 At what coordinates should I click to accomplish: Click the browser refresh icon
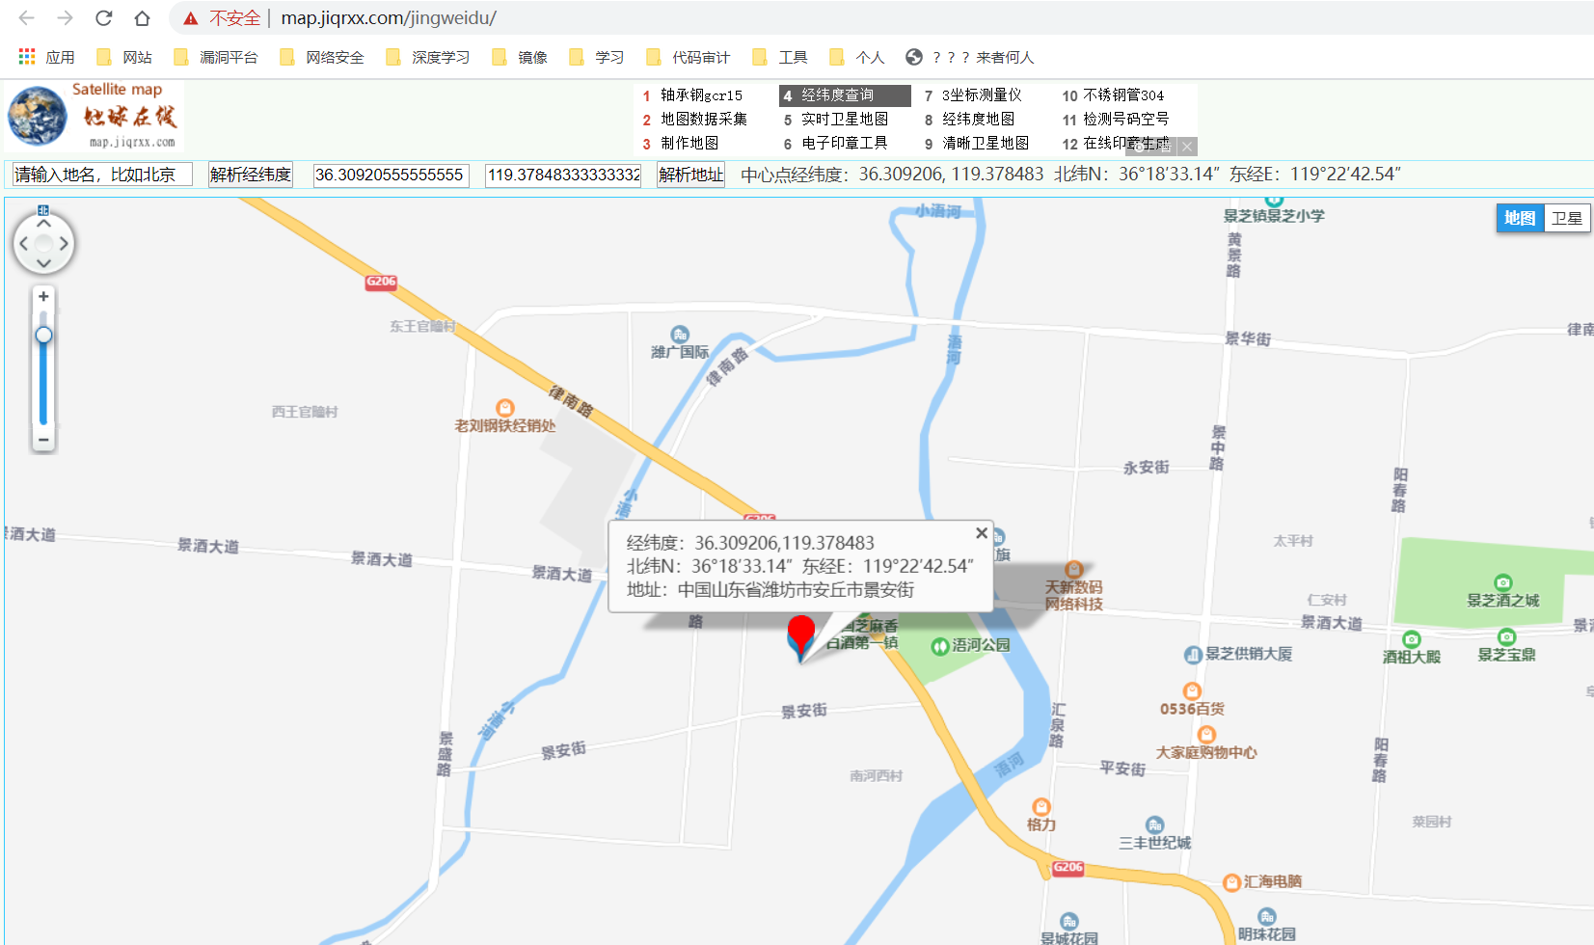tap(104, 17)
